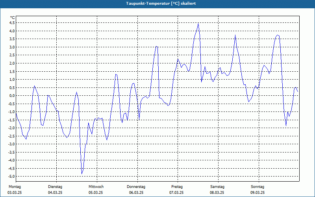Click the 07.03.25 date label
This screenshot has height=197, width=315.
(176, 193)
